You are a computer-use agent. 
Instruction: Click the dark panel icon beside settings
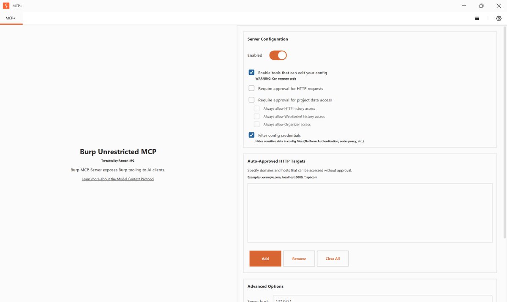(477, 19)
